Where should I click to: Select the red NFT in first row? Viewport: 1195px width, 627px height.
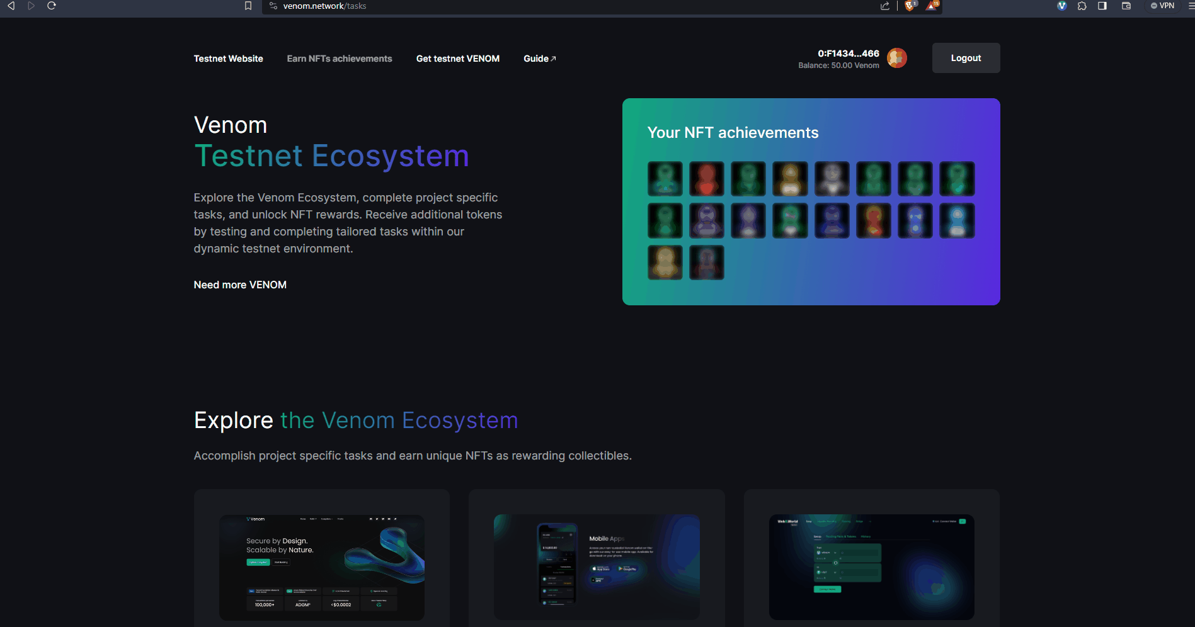[706, 179]
